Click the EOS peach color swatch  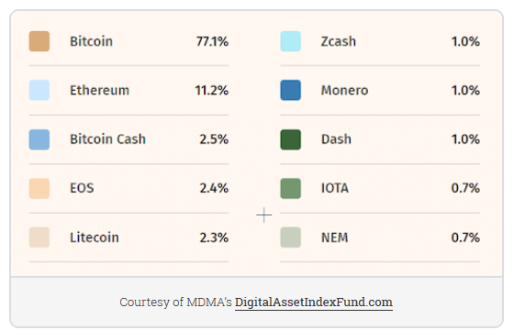click(x=39, y=188)
